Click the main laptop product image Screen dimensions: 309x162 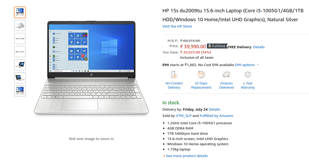[x=91, y=68]
